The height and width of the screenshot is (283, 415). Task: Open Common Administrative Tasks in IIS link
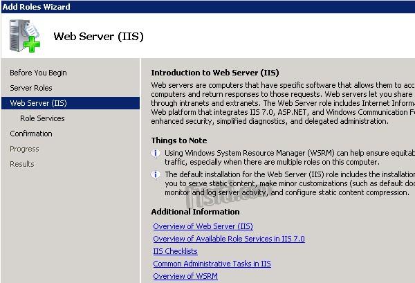pos(212,264)
